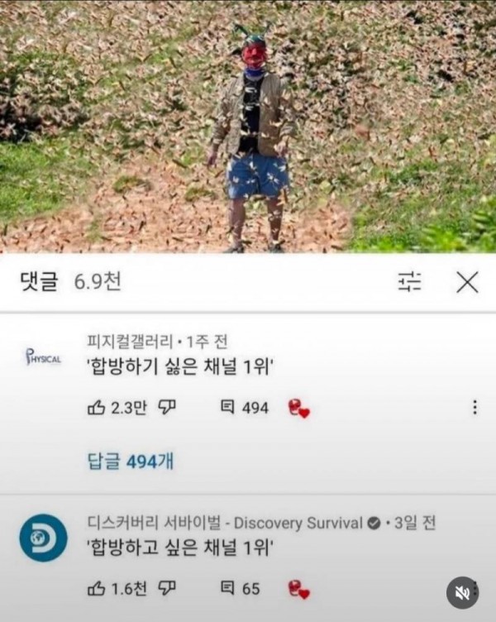This screenshot has width=496, height=622.
Task: Open 피지컬갤러리 channel name link
Action: point(130,342)
